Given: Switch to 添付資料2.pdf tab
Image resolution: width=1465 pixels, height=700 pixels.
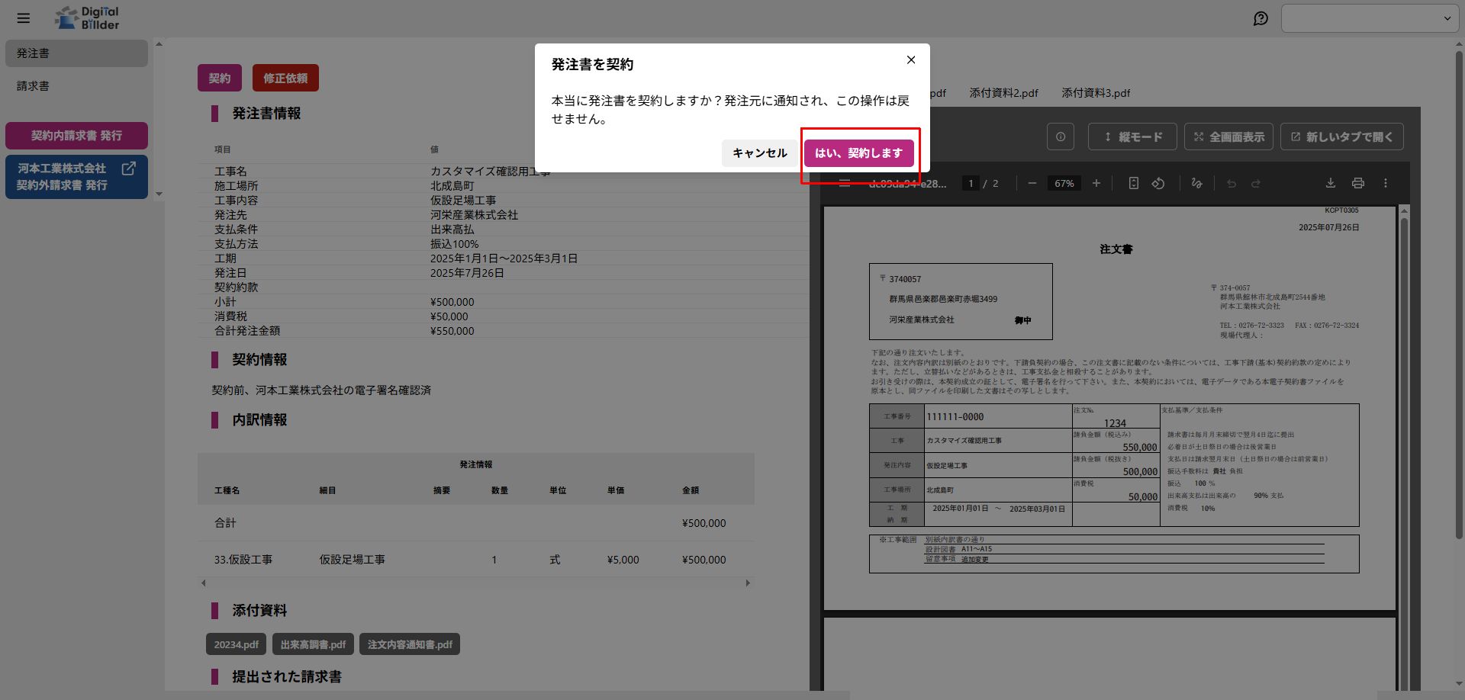Looking at the screenshot, I should (1003, 93).
